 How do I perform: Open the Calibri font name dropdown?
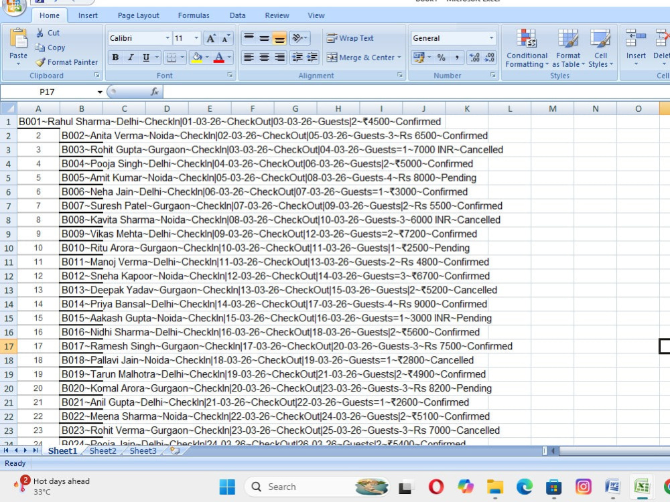click(167, 38)
